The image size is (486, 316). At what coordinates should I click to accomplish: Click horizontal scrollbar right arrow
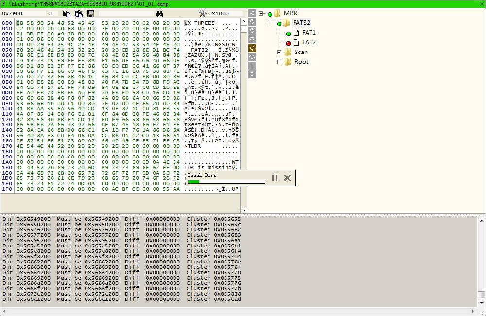473,311
